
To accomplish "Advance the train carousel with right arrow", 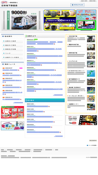I will [39, 20].
